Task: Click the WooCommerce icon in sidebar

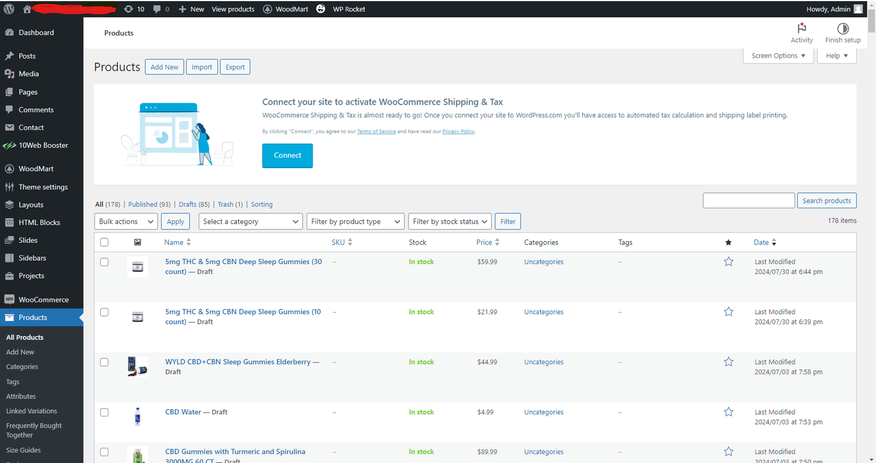Action: 9,299
